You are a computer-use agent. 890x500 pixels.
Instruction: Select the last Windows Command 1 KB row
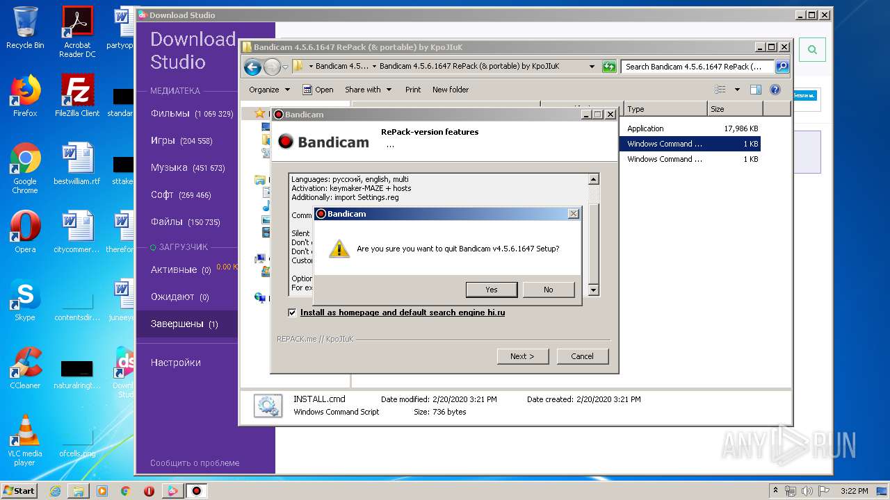tap(691, 159)
